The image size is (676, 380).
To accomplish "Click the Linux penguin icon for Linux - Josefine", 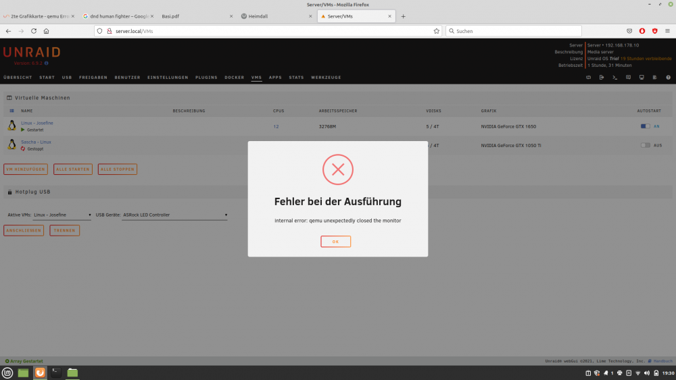I will [11, 126].
